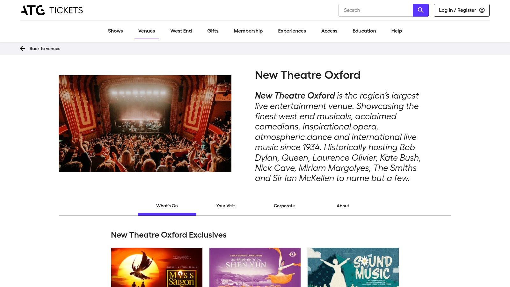The image size is (510, 287).
Task: Open the Shows menu
Action: point(115,31)
